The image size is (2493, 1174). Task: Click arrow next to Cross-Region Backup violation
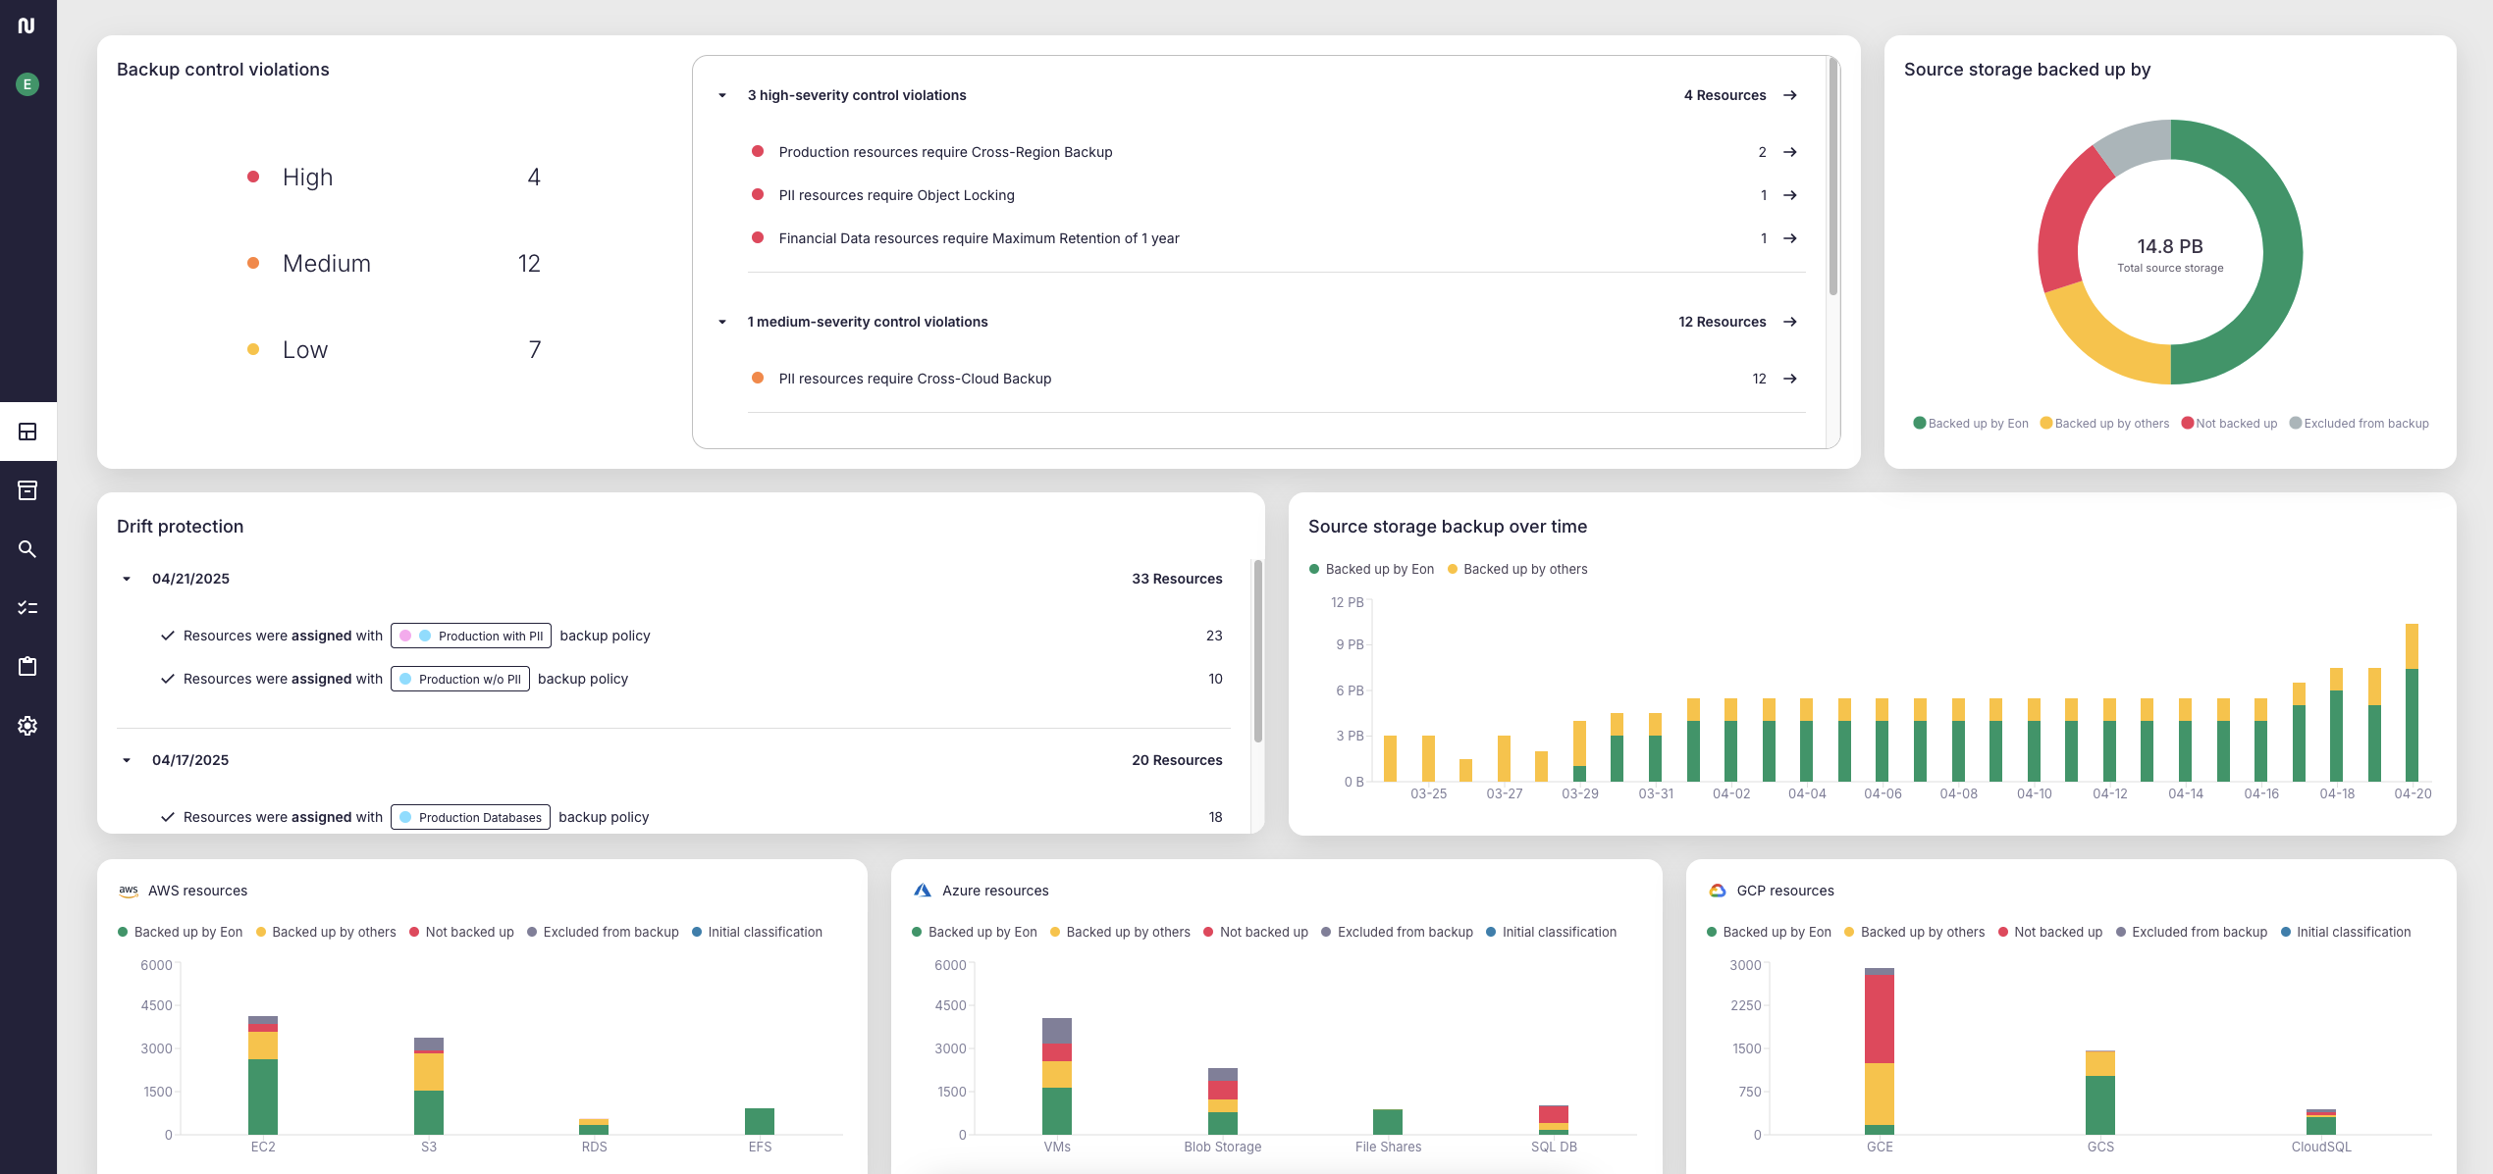tap(1789, 152)
